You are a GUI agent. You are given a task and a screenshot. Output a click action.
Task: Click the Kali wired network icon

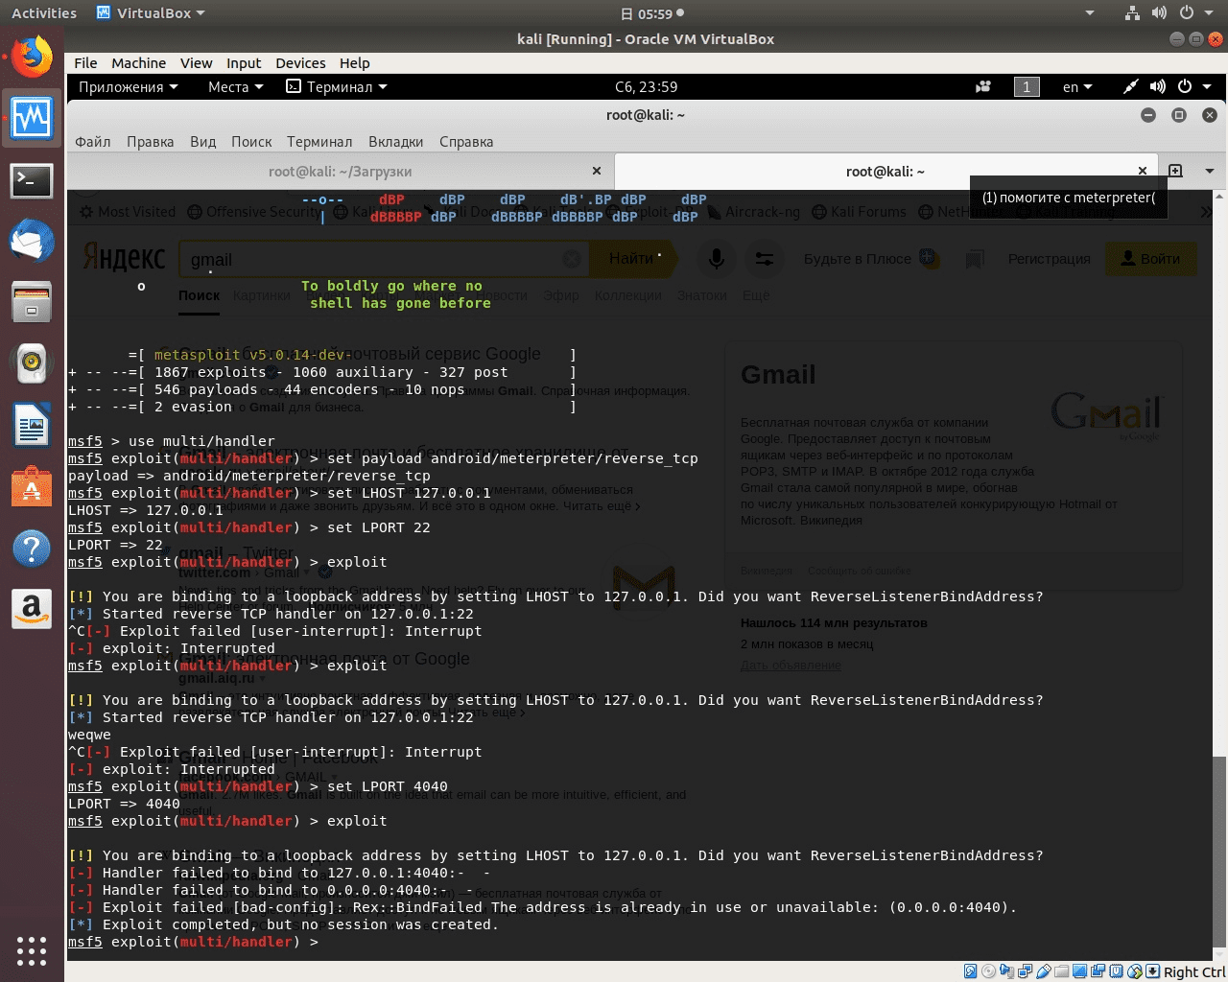point(1131,86)
